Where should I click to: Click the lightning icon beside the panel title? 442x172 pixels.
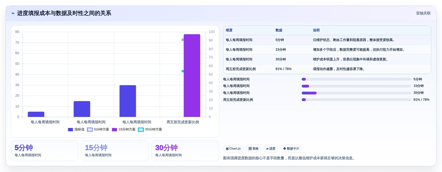(x=13, y=13)
